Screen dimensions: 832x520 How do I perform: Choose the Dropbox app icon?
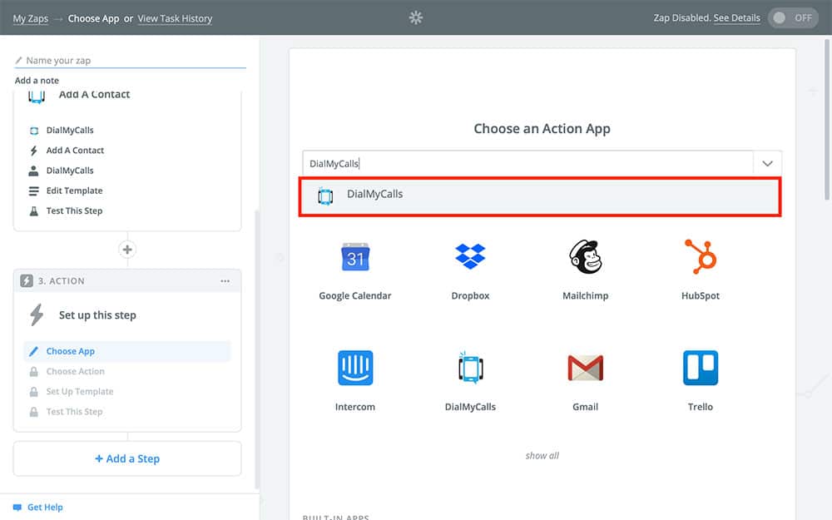click(470, 258)
